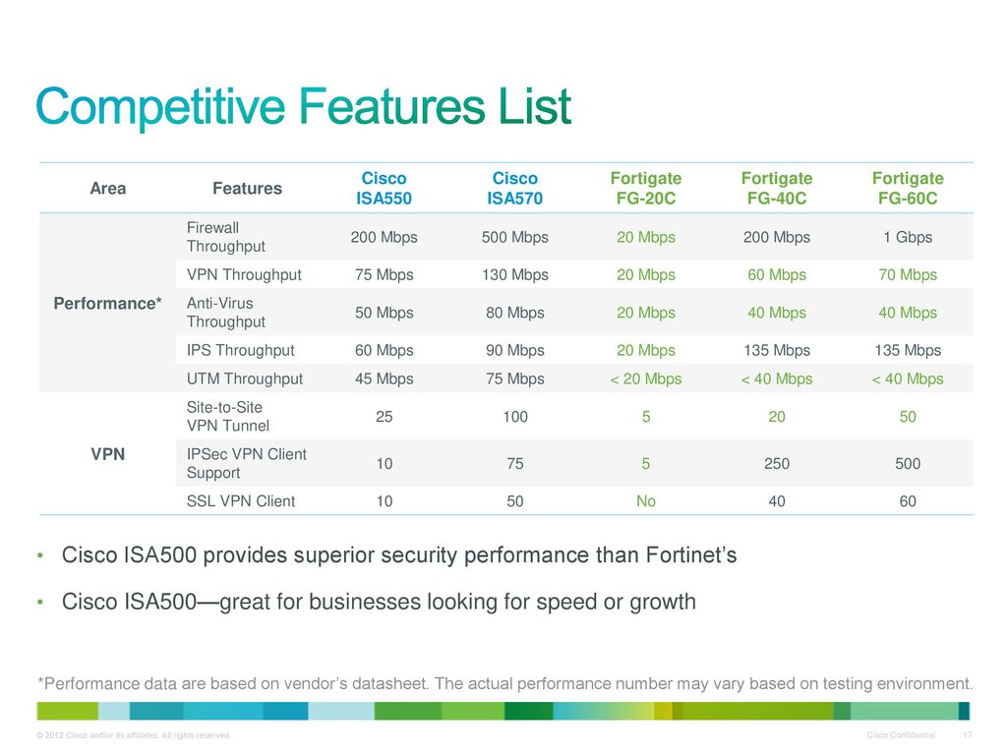Select '75' IPSec VPN Client Support value
The width and height of the screenshot is (1007, 755).
(x=515, y=464)
